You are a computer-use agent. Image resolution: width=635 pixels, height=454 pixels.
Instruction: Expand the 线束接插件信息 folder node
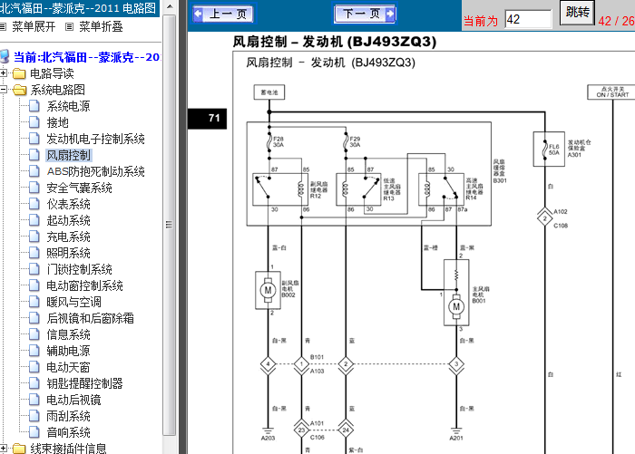coord(4,449)
